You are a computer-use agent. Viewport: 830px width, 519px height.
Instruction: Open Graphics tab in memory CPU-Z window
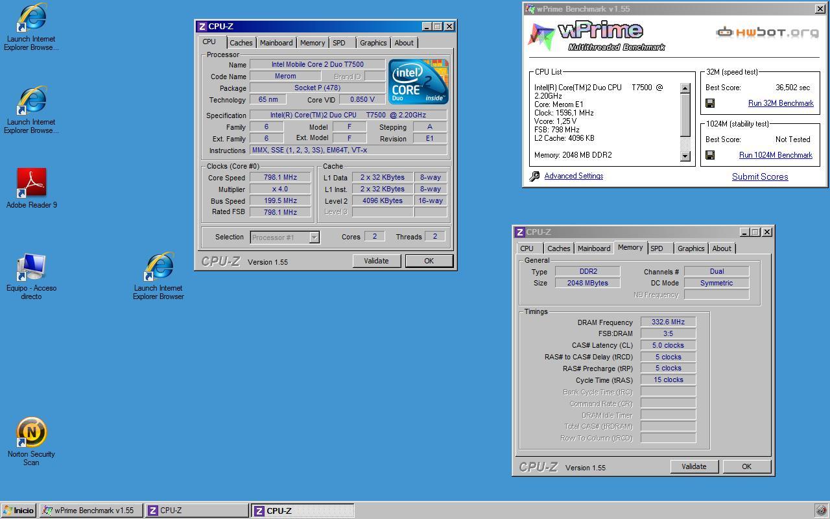point(691,248)
